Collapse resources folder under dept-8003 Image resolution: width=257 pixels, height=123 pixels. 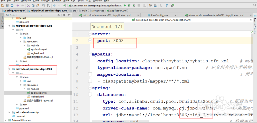[x=21, y=85]
